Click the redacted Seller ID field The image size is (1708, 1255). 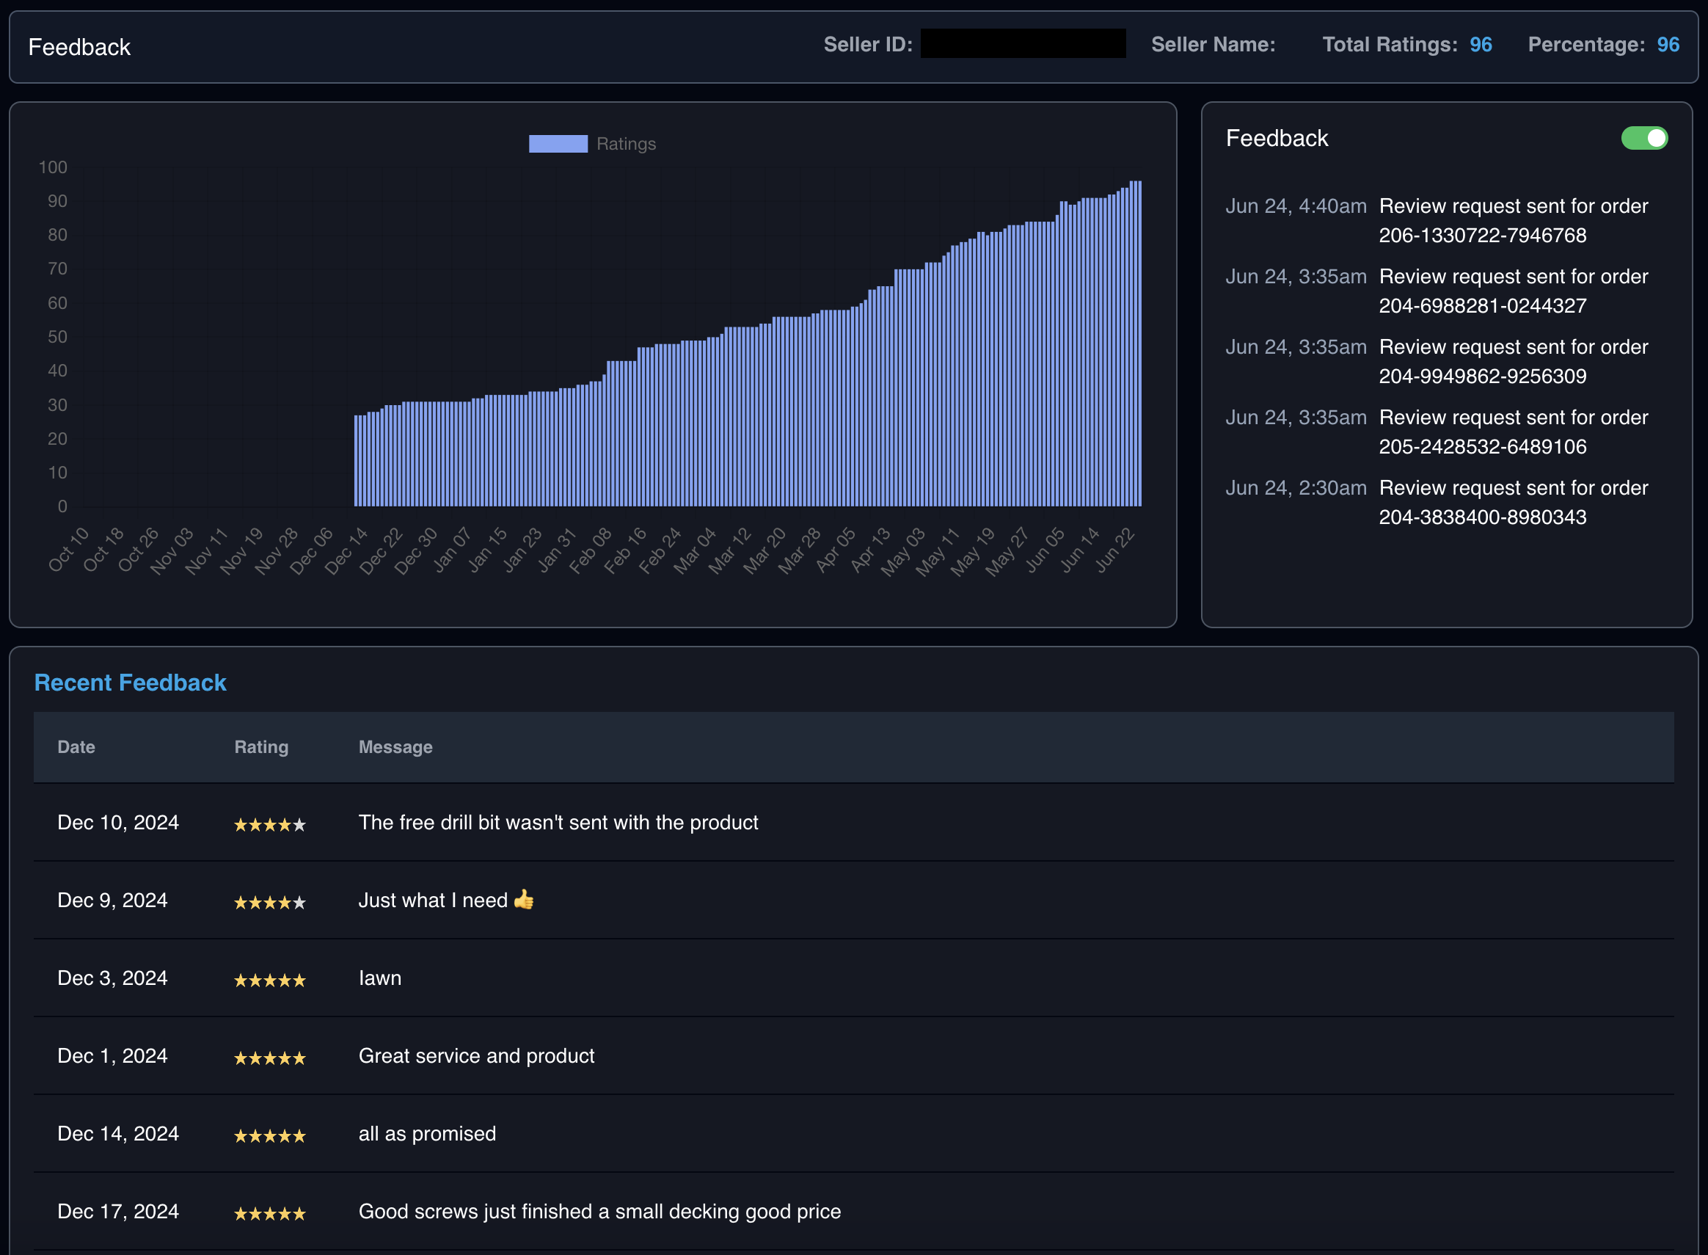click(x=1022, y=43)
